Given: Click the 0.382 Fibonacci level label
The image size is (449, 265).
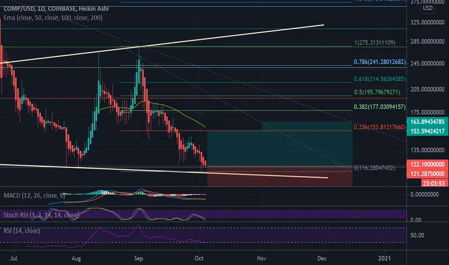Looking at the screenshot, I should click(380, 107).
